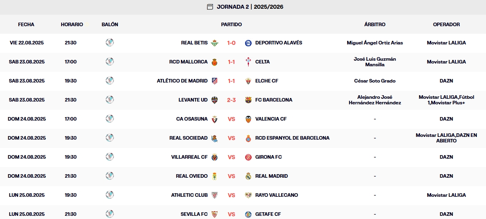
Task: Open the 2-3 Levante vs Barcelona result
Action: pyautogui.click(x=231, y=100)
